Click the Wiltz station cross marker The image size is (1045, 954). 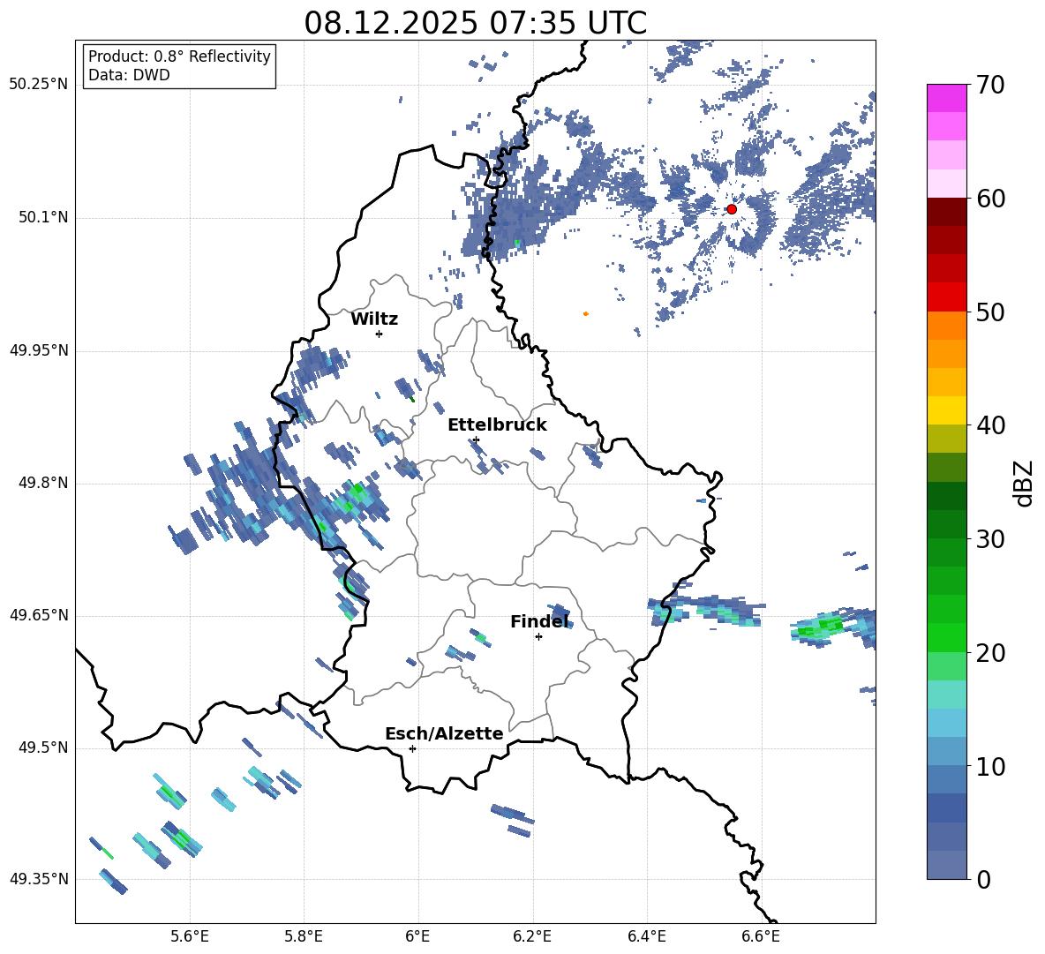(380, 334)
